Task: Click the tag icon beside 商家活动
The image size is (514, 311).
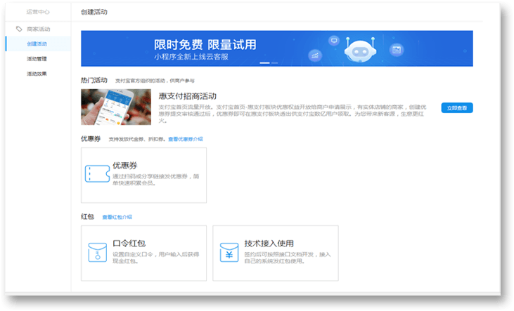Action: [19, 29]
